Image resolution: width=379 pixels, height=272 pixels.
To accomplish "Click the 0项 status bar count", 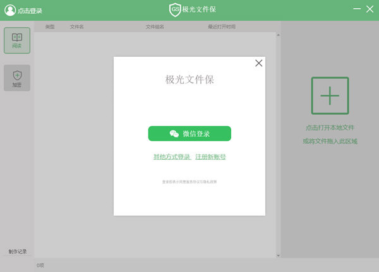I will tap(40, 265).
